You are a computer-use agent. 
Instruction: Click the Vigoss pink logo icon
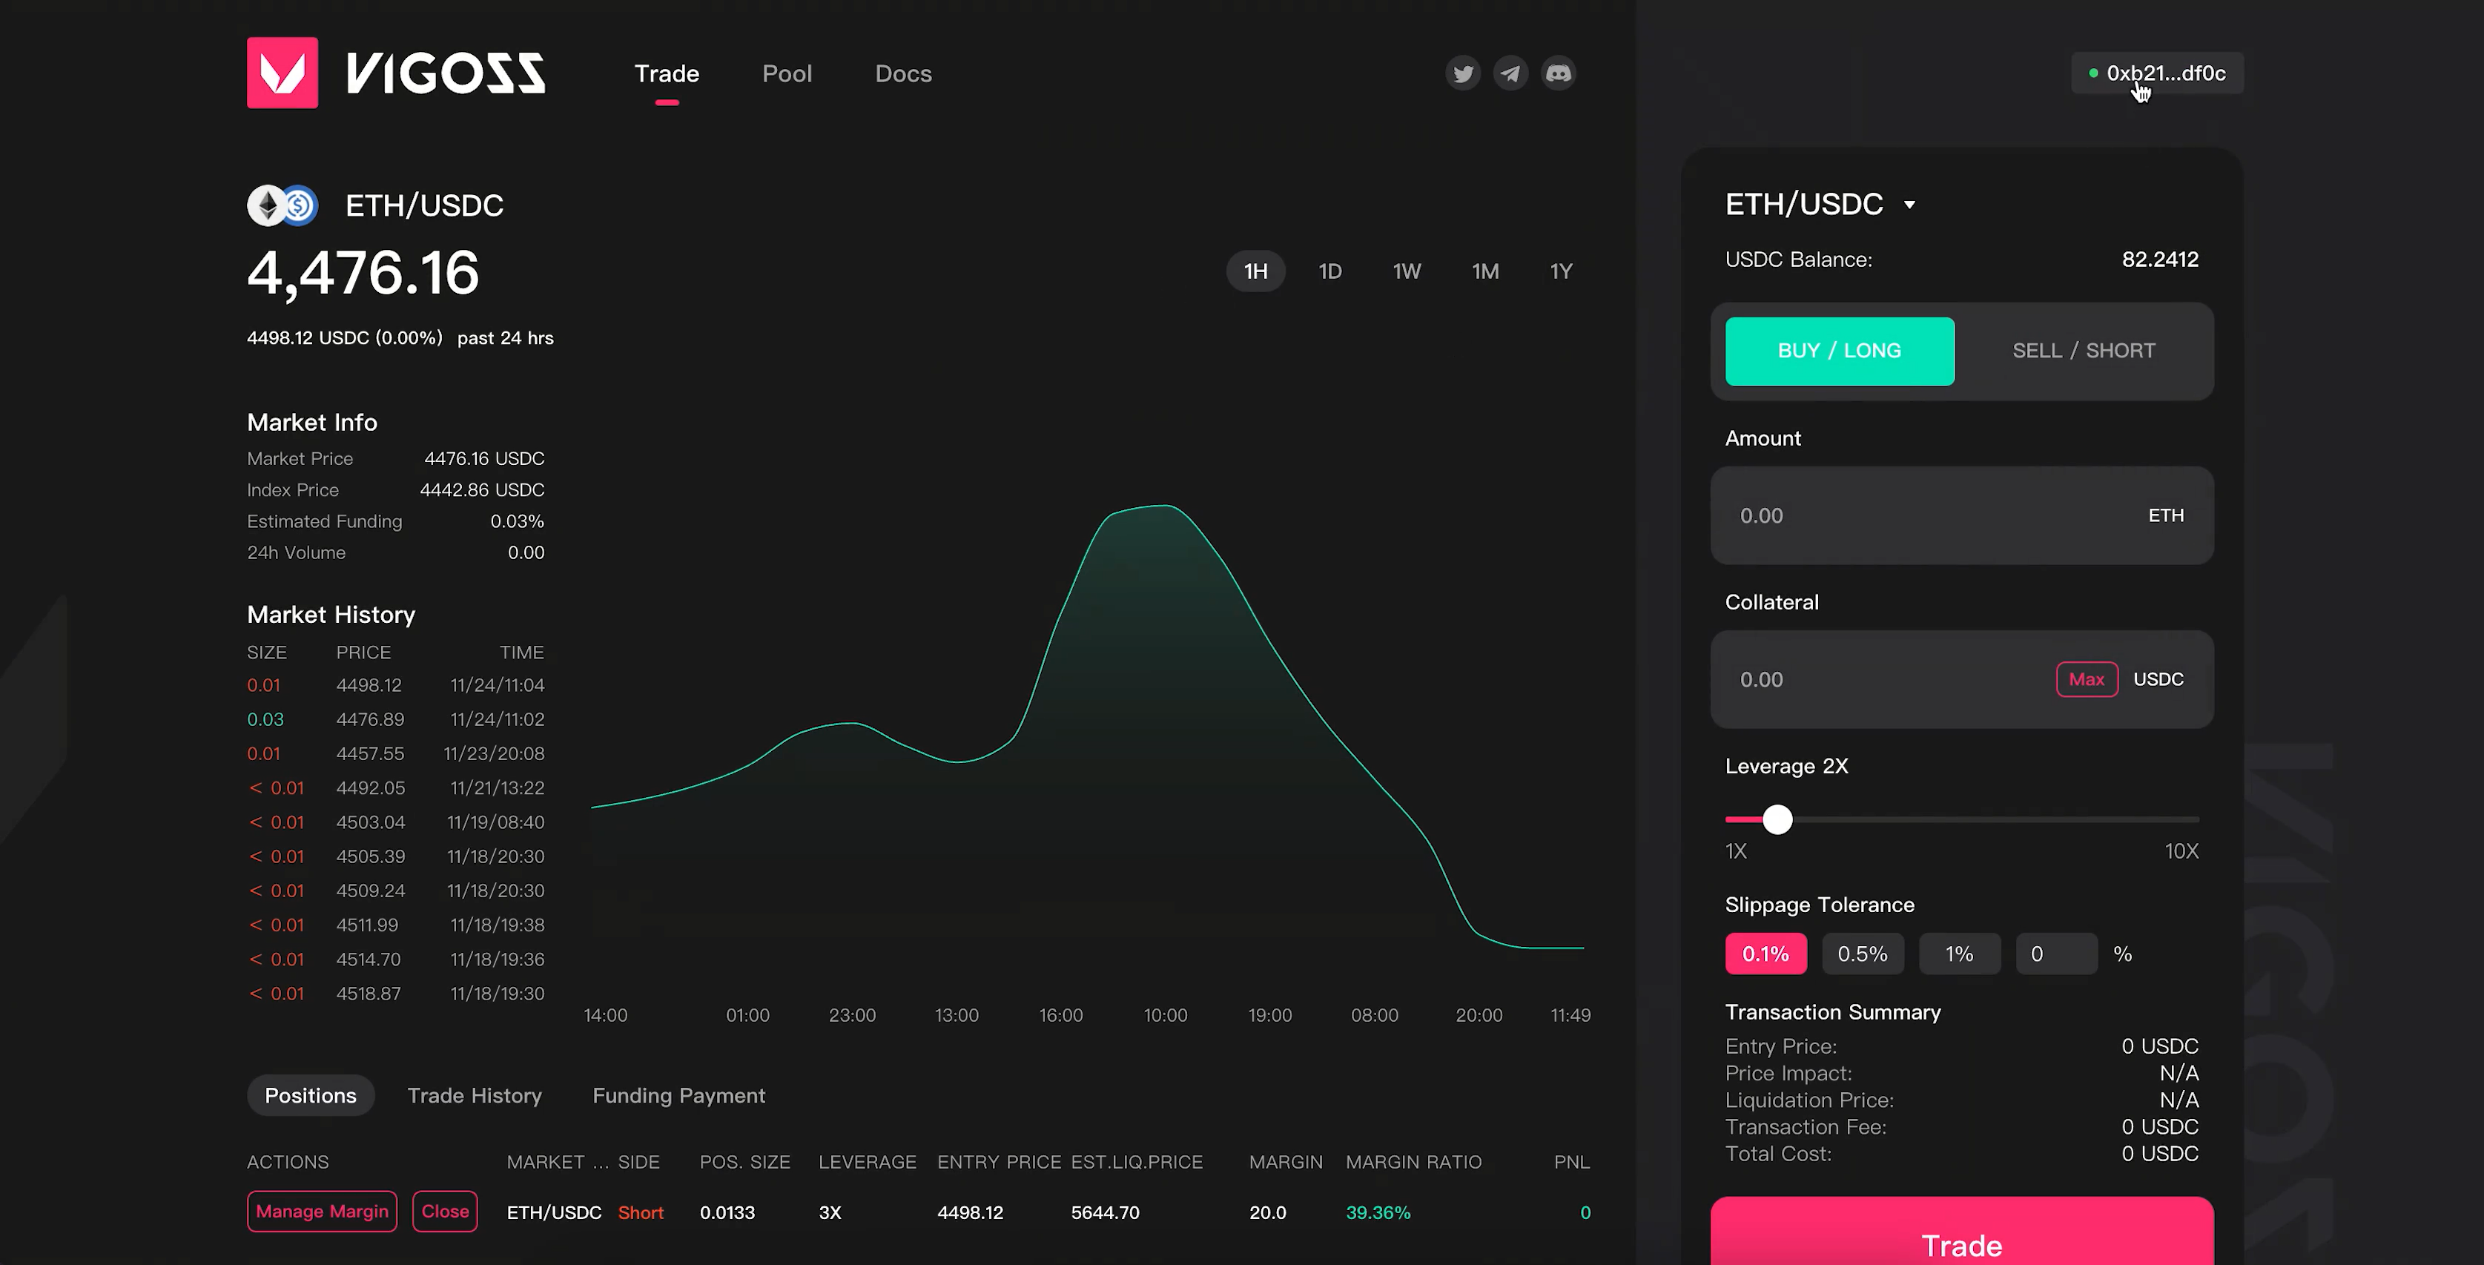283,73
